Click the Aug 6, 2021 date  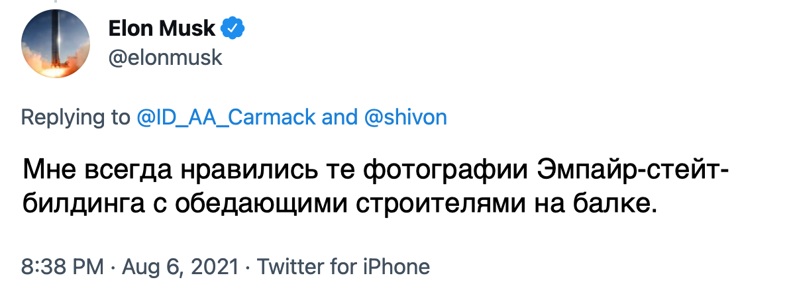[179, 266]
